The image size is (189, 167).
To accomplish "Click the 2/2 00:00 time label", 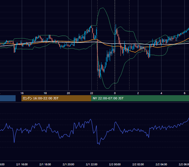I will click(115, 164).
